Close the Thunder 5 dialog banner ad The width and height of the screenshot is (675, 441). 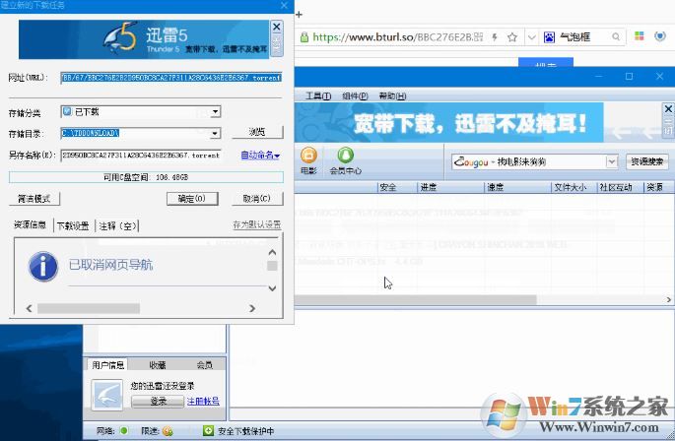point(276,27)
